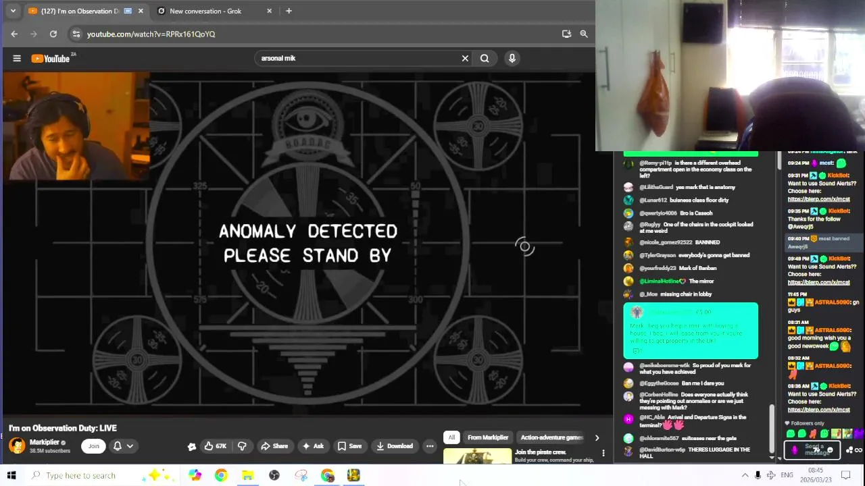Click the 'Send a message' Kick chat box

click(x=812, y=450)
